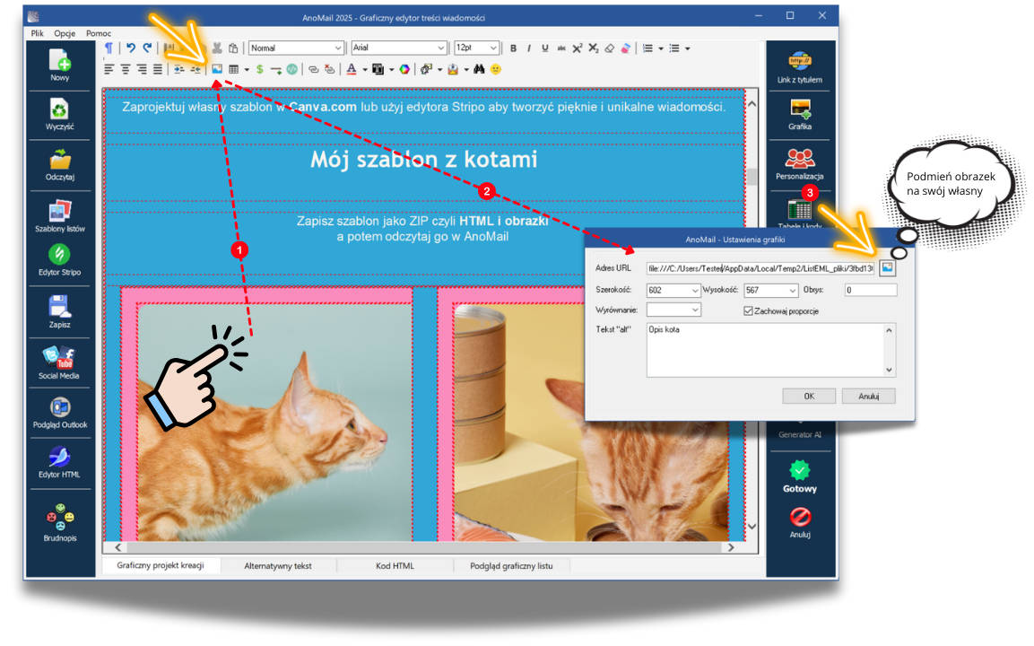Click the Adres URL input field

tap(761, 268)
